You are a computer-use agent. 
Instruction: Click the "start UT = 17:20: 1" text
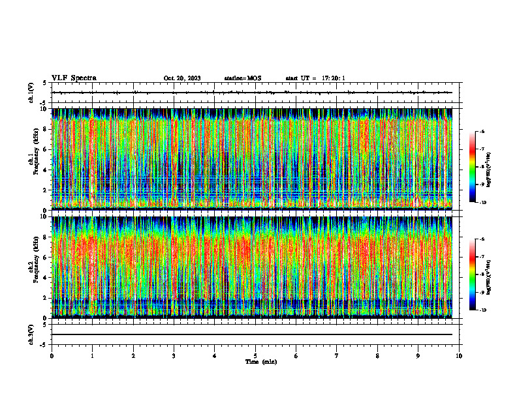315,78
